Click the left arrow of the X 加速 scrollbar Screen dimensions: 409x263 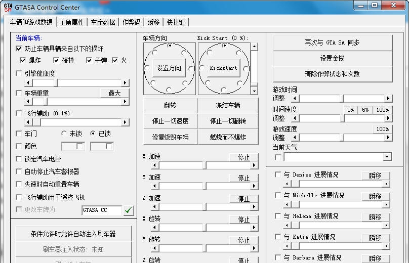[x=155, y=165]
